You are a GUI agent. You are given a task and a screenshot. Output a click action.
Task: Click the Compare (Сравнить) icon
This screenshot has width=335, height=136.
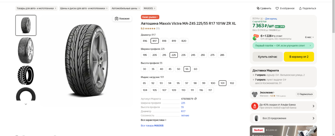pyautogui.click(x=258, y=8)
